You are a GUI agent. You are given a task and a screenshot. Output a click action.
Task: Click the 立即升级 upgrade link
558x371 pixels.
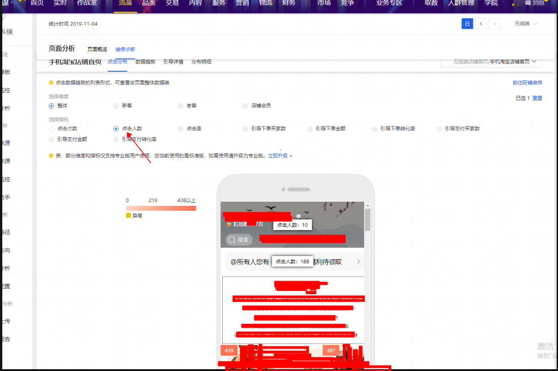280,156
